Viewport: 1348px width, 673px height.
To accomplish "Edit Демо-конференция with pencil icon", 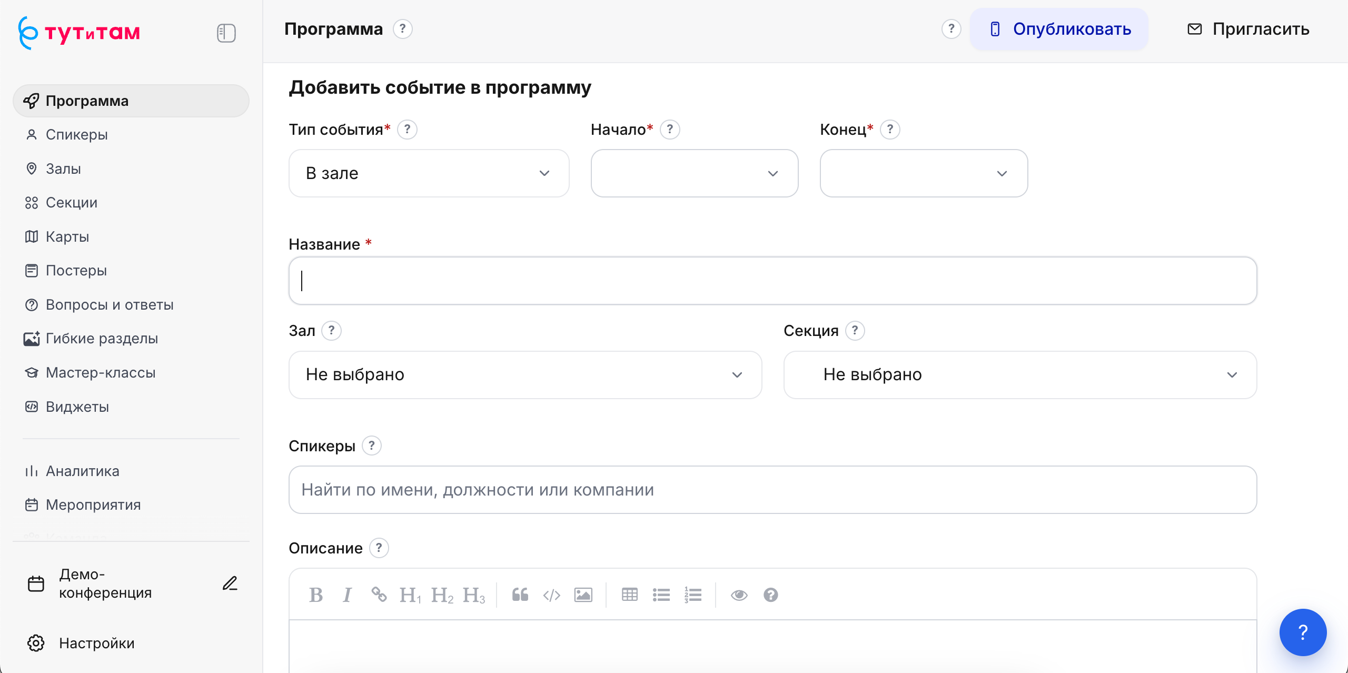I will [230, 583].
